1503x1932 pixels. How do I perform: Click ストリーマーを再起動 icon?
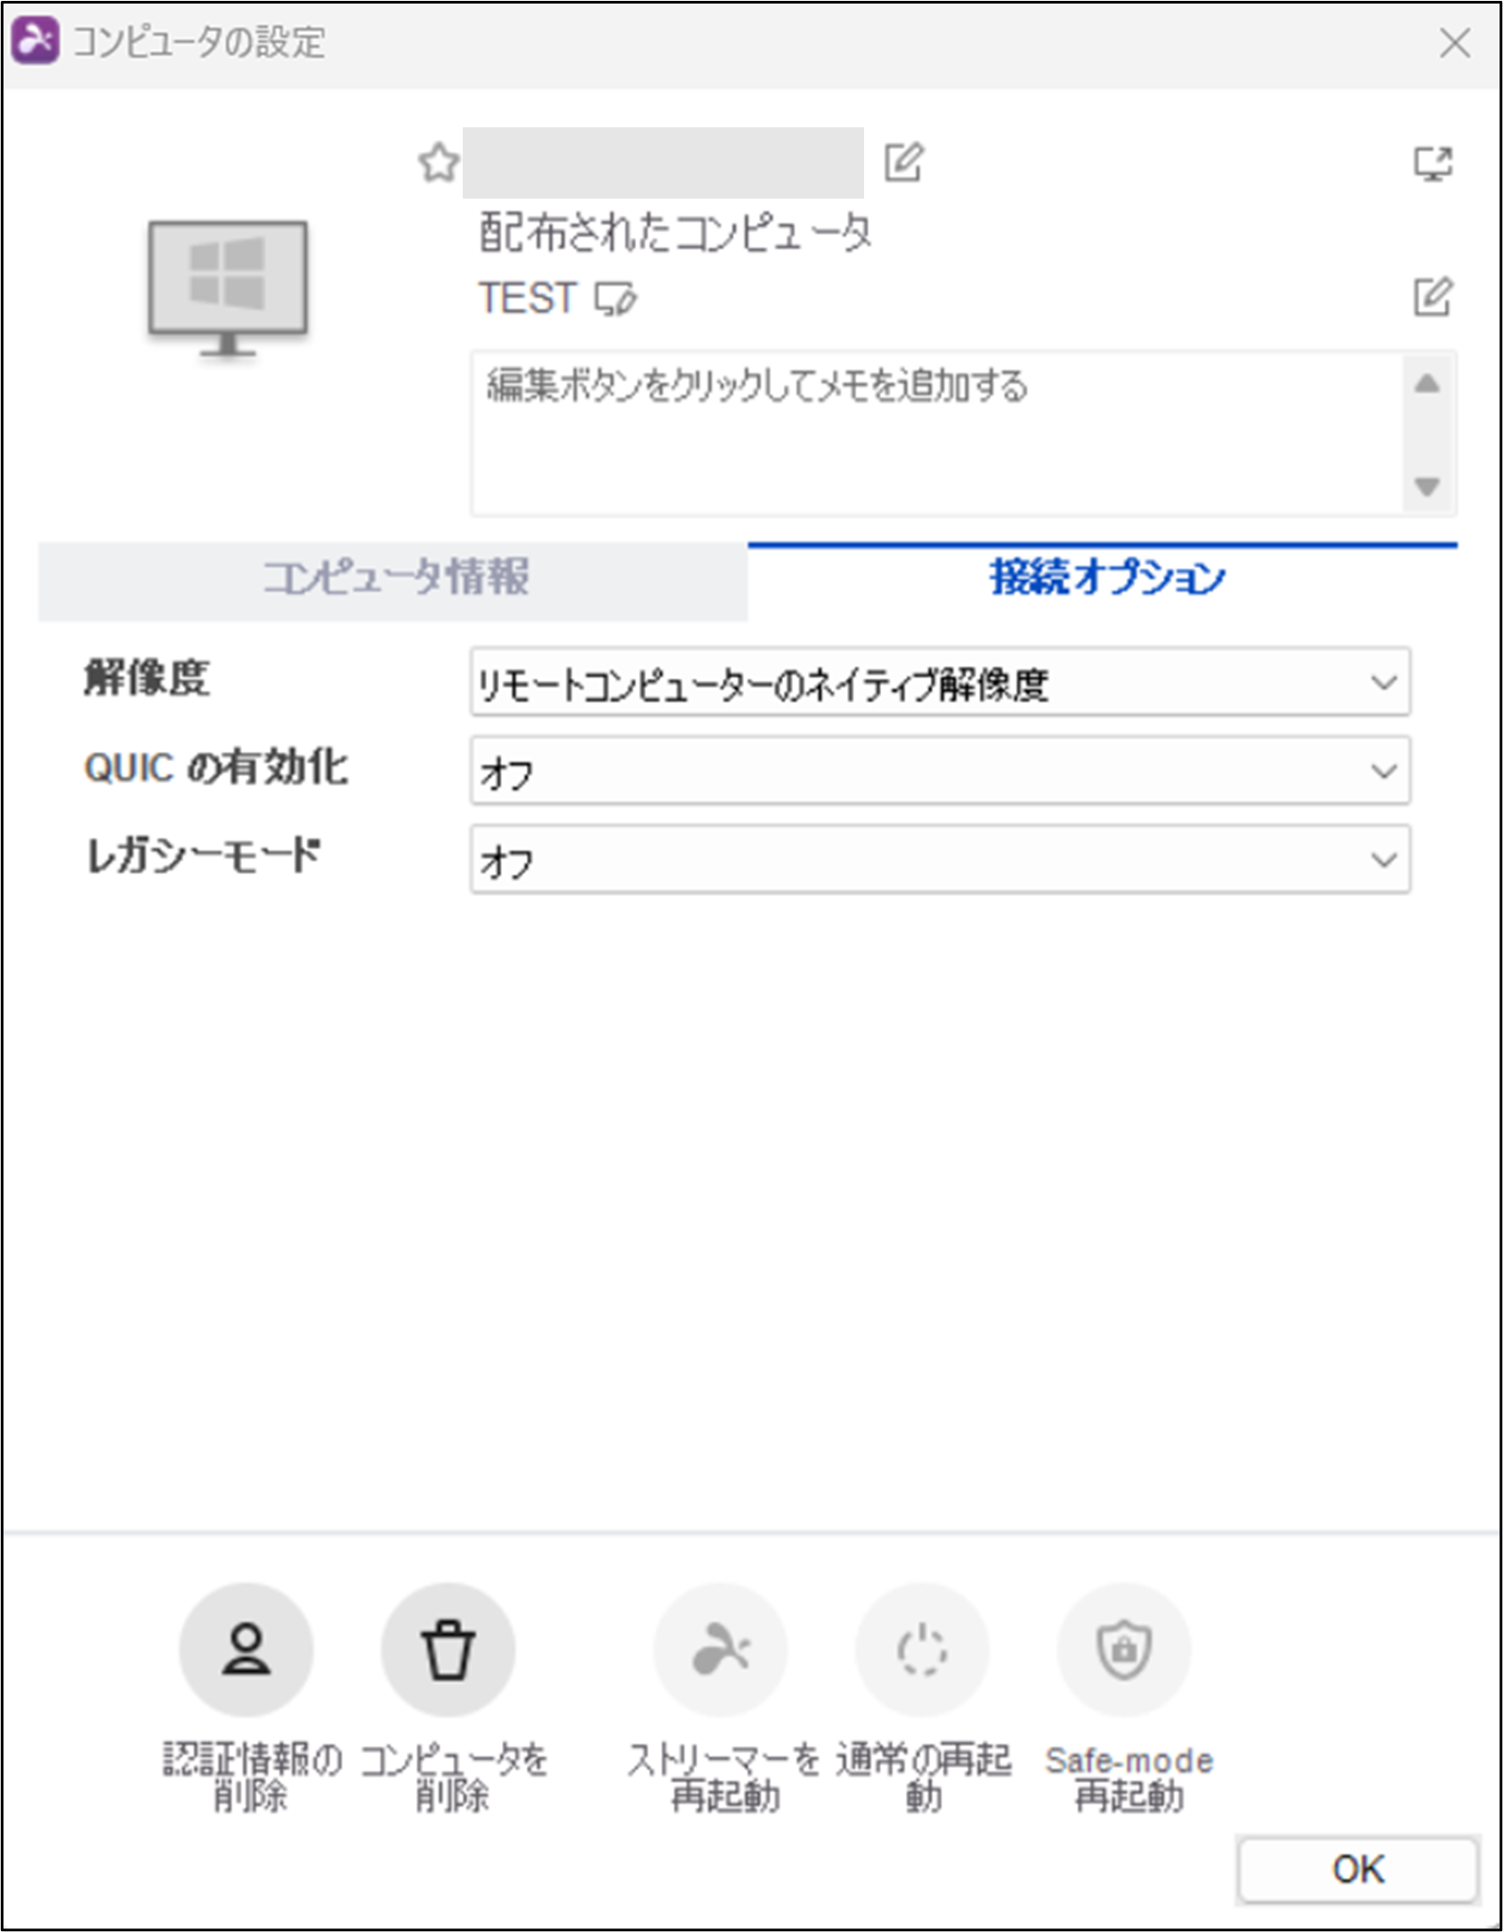coord(721,1649)
